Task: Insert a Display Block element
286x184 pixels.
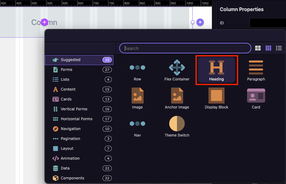Action: click(x=217, y=99)
